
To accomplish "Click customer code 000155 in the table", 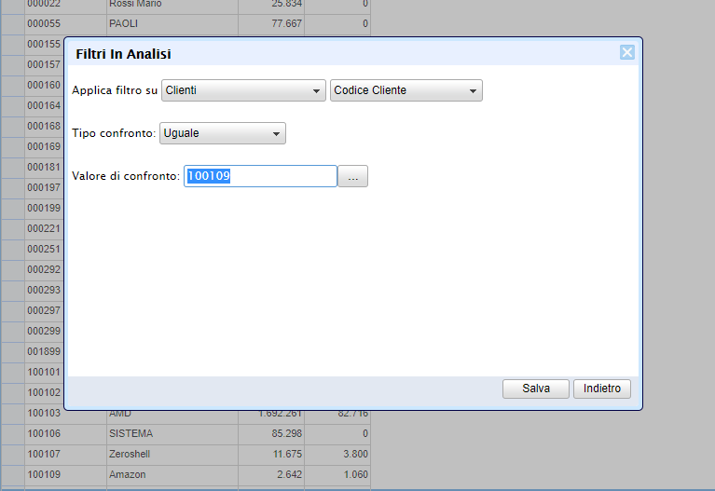I will 44,44.
